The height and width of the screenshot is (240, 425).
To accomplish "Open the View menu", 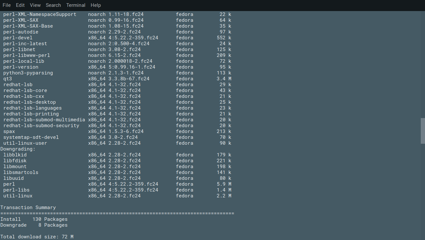I will (x=35, y=5).
